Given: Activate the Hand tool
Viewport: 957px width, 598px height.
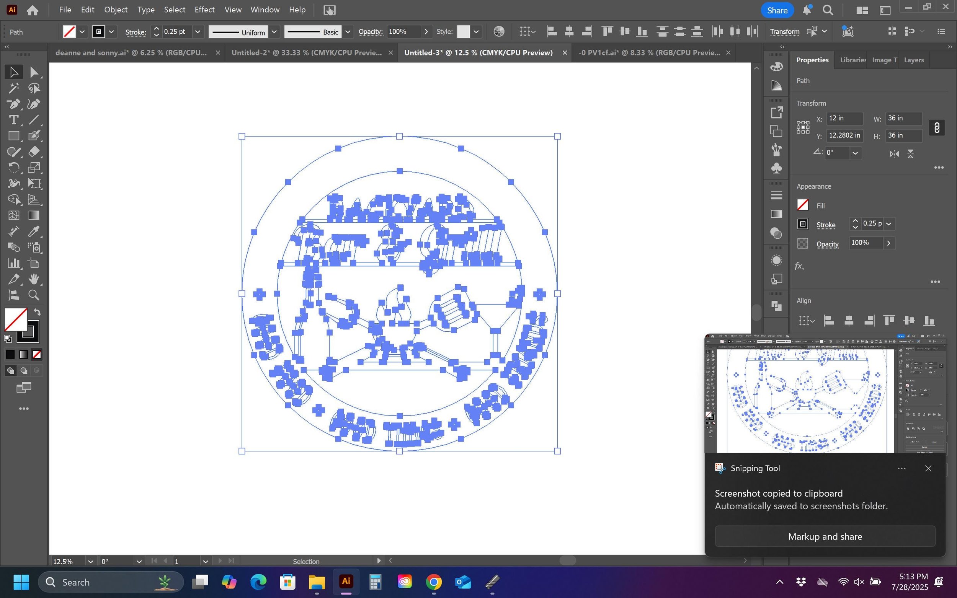Looking at the screenshot, I should click(x=34, y=279).
